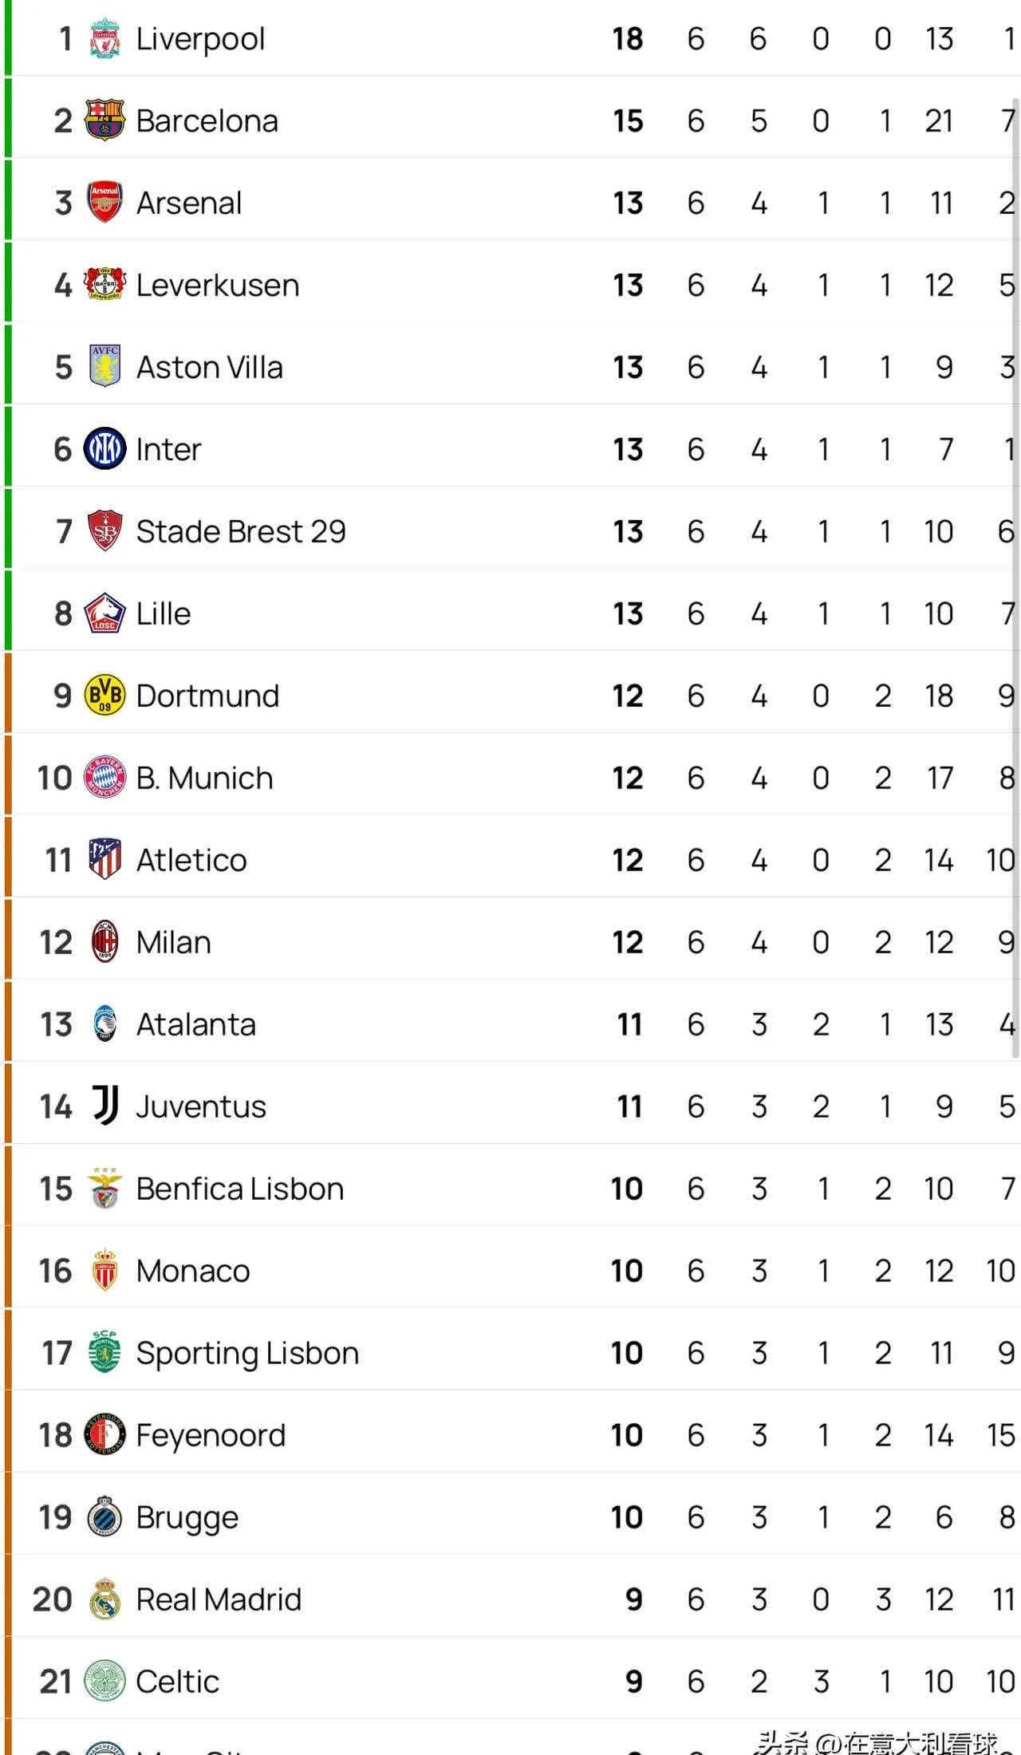Click Liverpool's 18 points value
The height and width of the screenshot is (1755, 1021).
[628, 39]
